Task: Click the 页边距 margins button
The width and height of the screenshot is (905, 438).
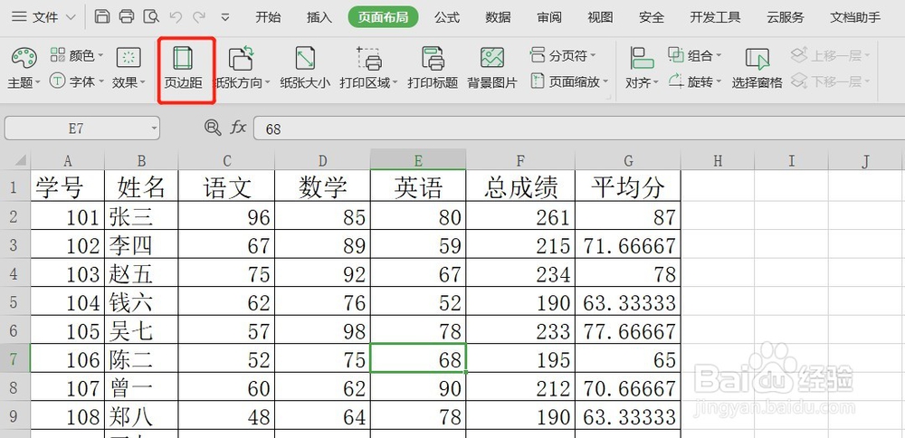Action: tap(183, 69)
